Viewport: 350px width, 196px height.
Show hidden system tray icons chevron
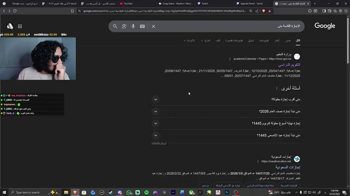coord(296,192)
